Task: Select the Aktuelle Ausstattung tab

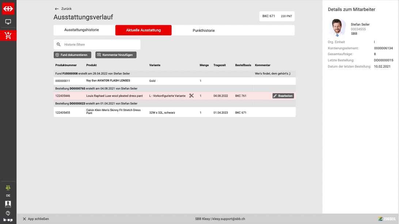Action: point(143,30)
